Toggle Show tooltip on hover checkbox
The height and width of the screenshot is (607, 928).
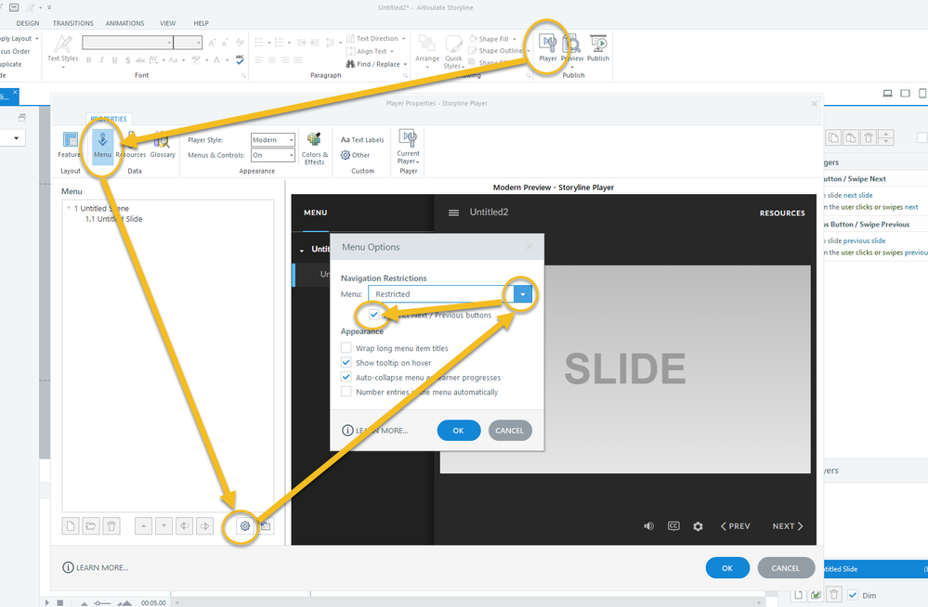pyautogui.click(x=346, y=363)
